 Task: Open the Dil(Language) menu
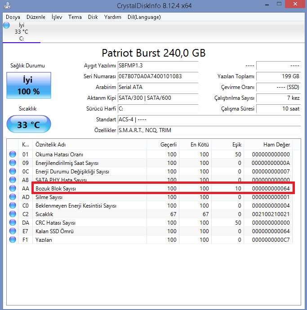click(x=144, y=17)
